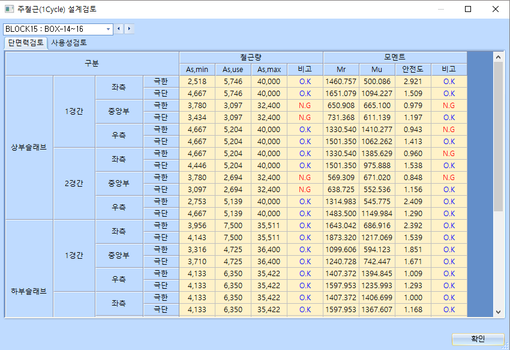The width and height of the screenshot is (510, 350).
Task: Click safety factor 0.943 cell
Action: [x=413, y=130]
